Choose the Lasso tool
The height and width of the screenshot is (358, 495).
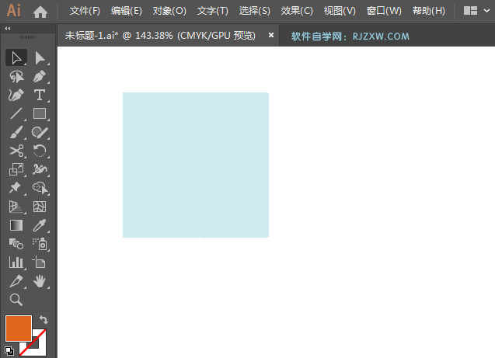[16, 77]
